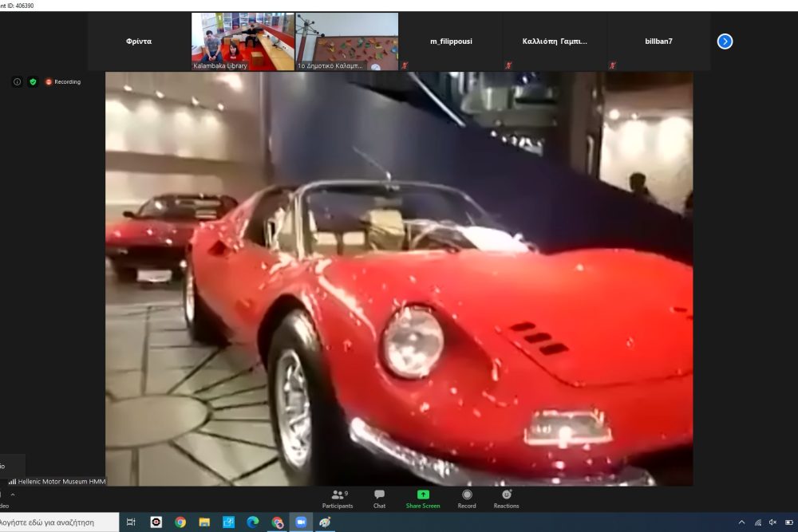Click the green Share Screen button

click(x=422, y=499)
